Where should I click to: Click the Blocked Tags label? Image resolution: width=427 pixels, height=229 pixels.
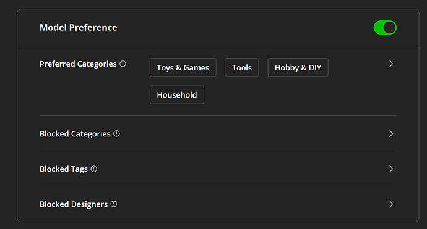click(x=64, y=169)
